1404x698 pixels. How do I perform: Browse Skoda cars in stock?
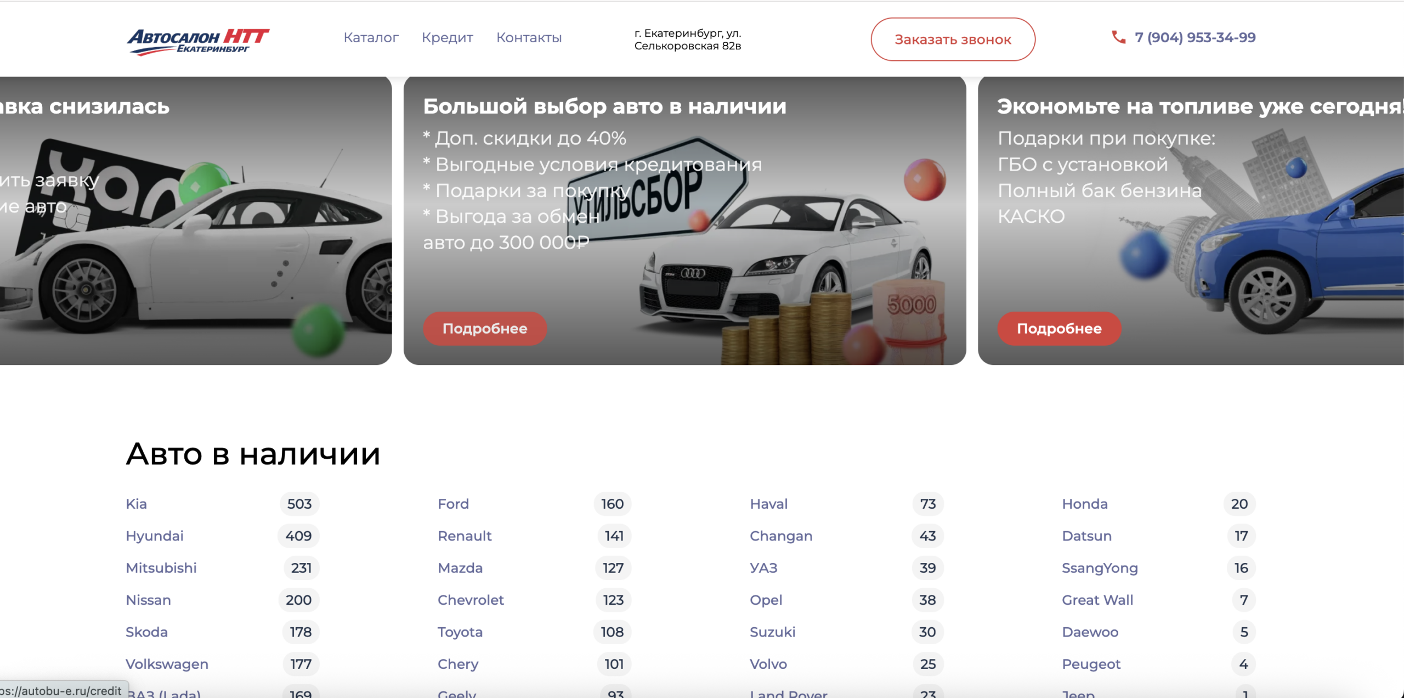[147, 632]
